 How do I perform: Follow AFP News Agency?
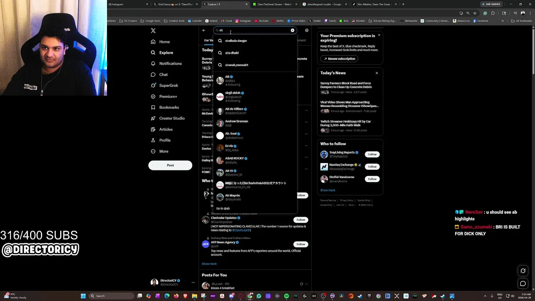(301, 244)
